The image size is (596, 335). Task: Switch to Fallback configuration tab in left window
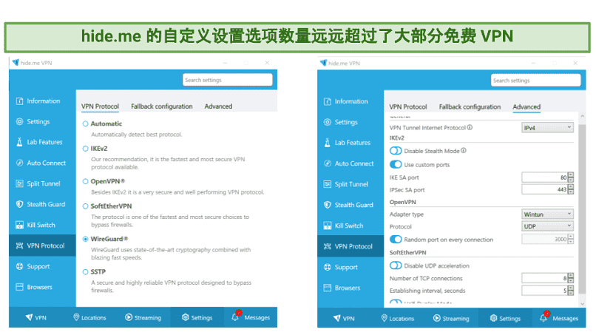point(160,106)
